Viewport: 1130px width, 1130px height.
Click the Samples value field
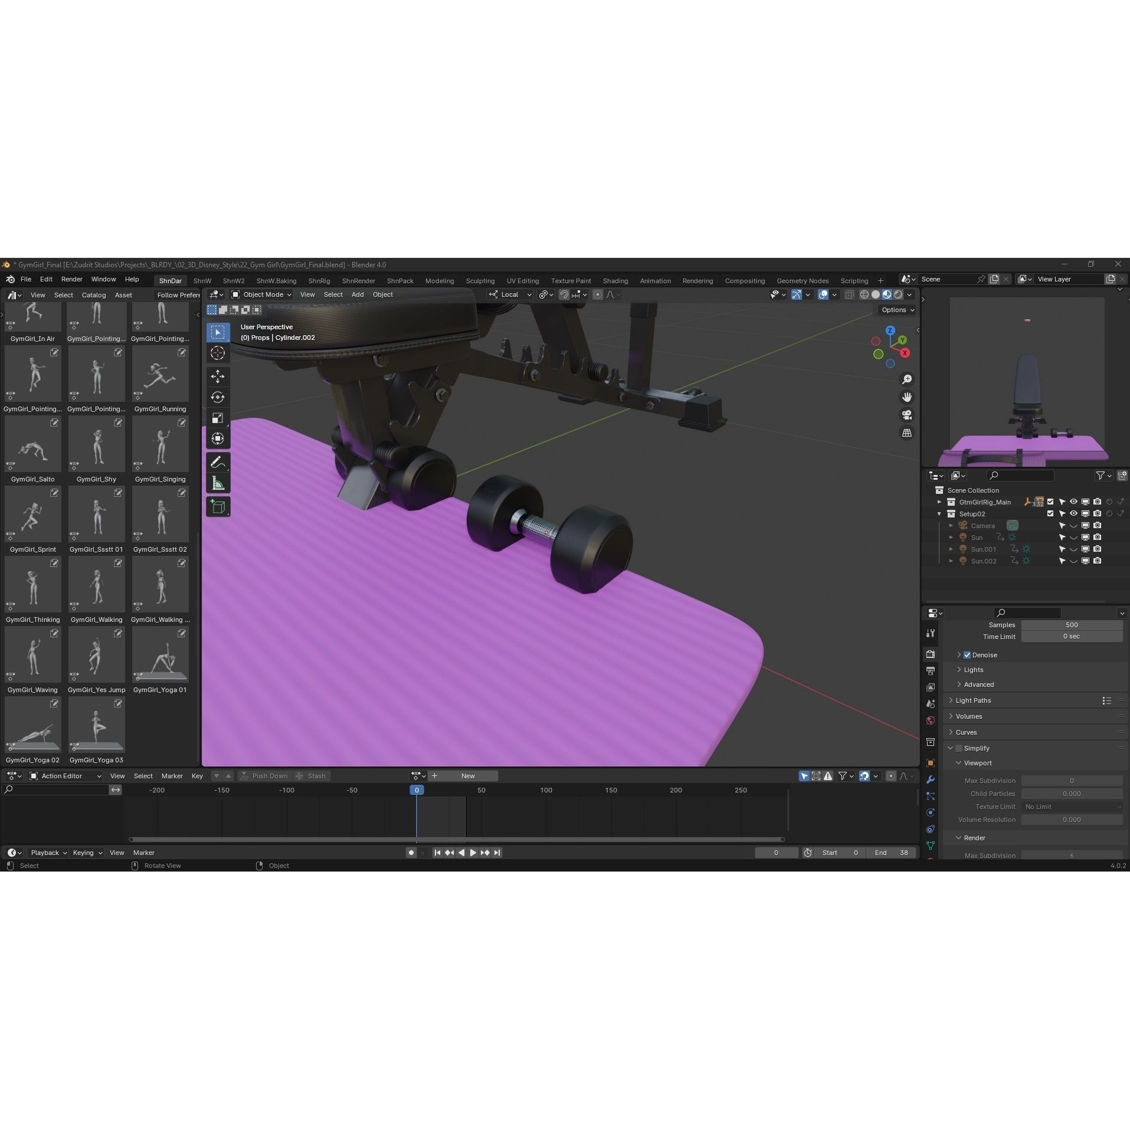(x=1071, y=625)
